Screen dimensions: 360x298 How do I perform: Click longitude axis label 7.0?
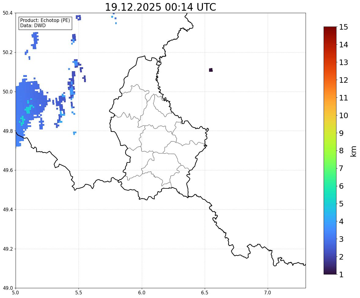(x=268, y=293)
